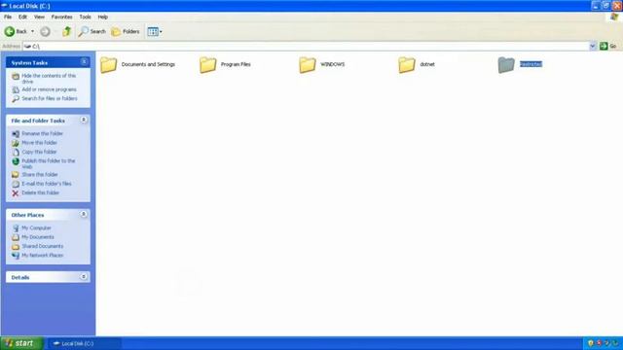Open the Help menu
Image resolution: width=623 pixels, height=350 pixels.
[102, 17]
